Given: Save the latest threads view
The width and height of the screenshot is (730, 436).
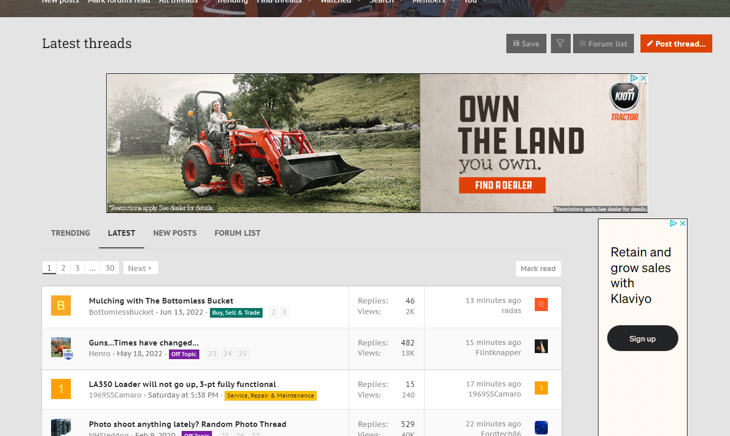Looking at the screenshot, I should pyautogui.click(x=526, y=43).
